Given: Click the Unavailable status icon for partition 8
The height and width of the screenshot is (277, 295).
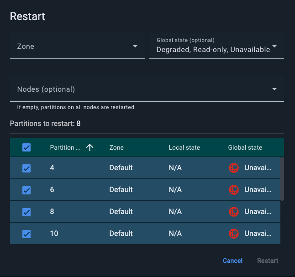Looking at the screenshot, I should coord(234,212).
